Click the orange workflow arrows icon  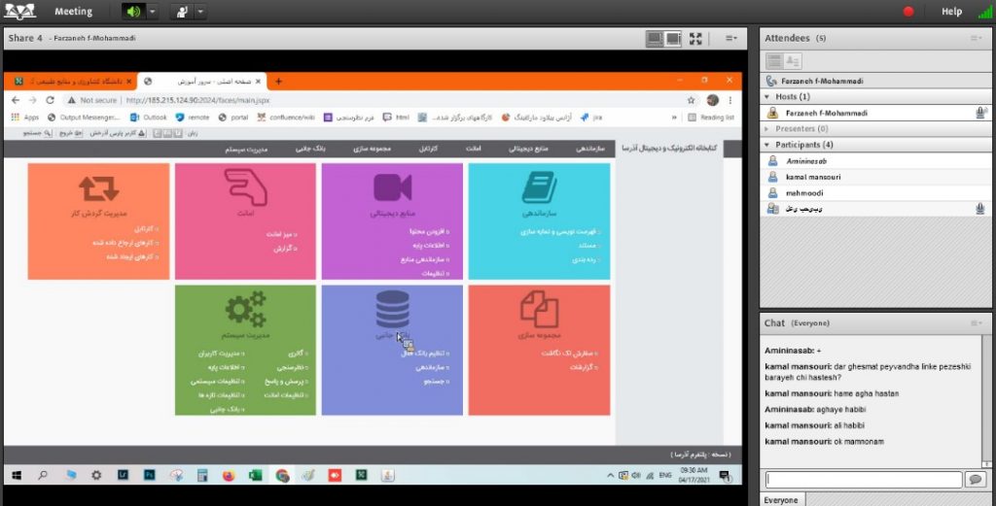coord(98,187)
